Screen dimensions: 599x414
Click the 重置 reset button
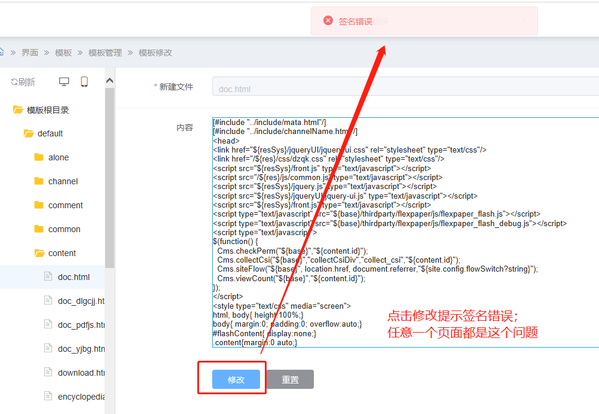[x=290, y=379]
